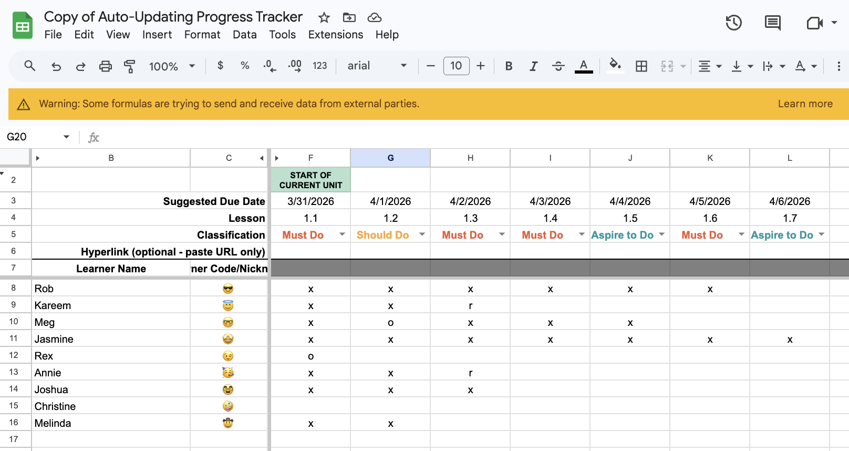Screen dimensions: 849x451
Task: Open the Insert menu
Action: [x=157, y=35]
